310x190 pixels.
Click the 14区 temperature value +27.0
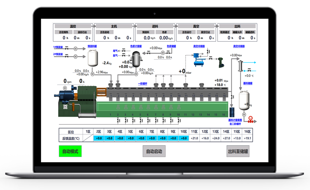pyautogui.click(x=226, y=138)
